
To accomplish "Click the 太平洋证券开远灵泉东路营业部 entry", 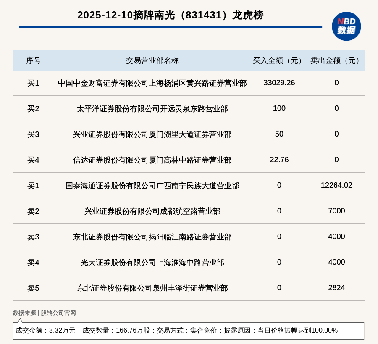I will click(152, 109).
